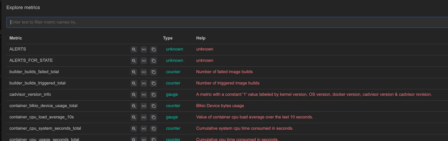Click the gauge type of container_cpu_load_average_10s
448x141 pixels.
point(172,117)
